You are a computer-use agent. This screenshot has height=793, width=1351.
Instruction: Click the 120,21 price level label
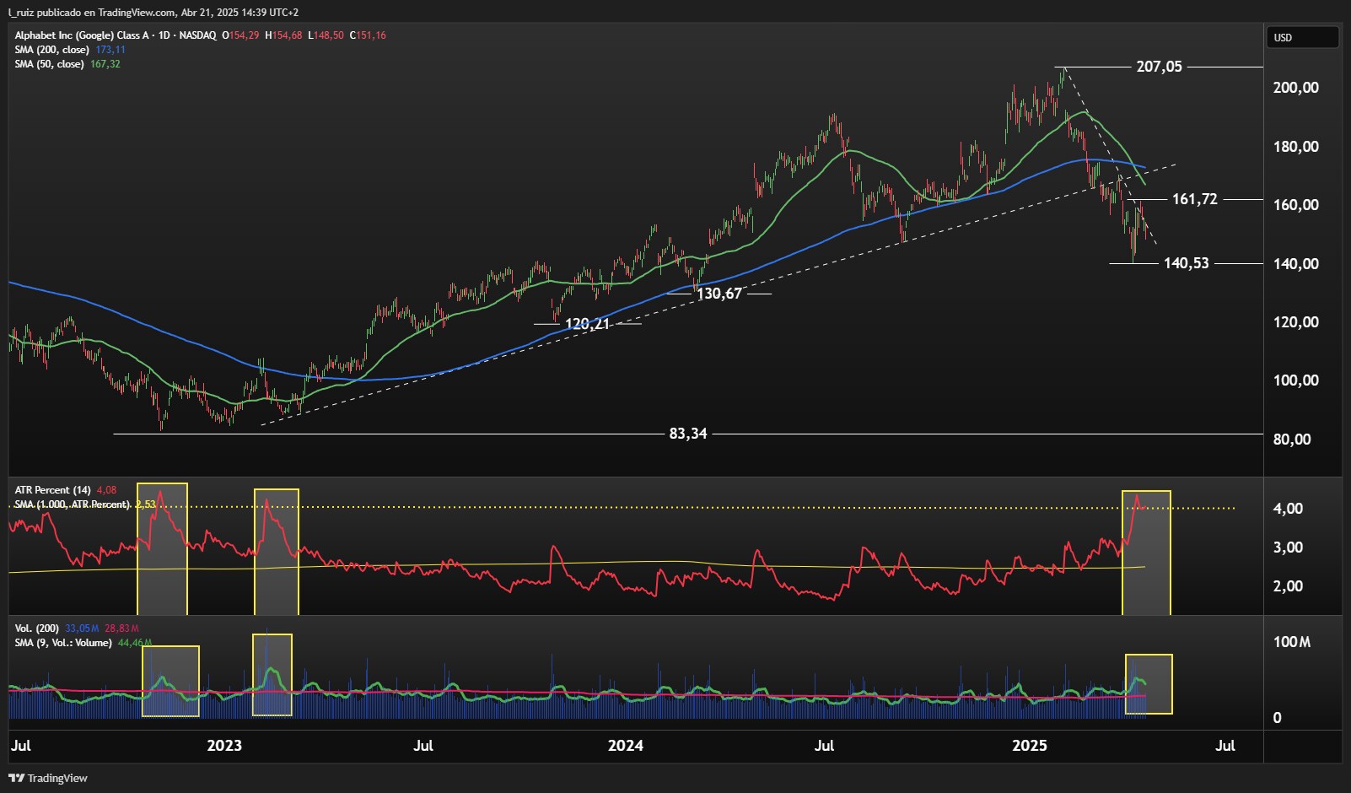587,324
